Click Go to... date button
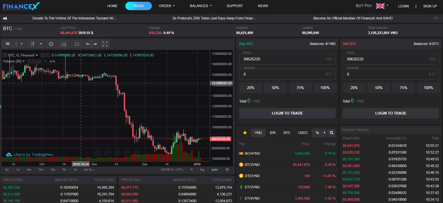This screenshot has width=443, height=203. coord(89,170)
